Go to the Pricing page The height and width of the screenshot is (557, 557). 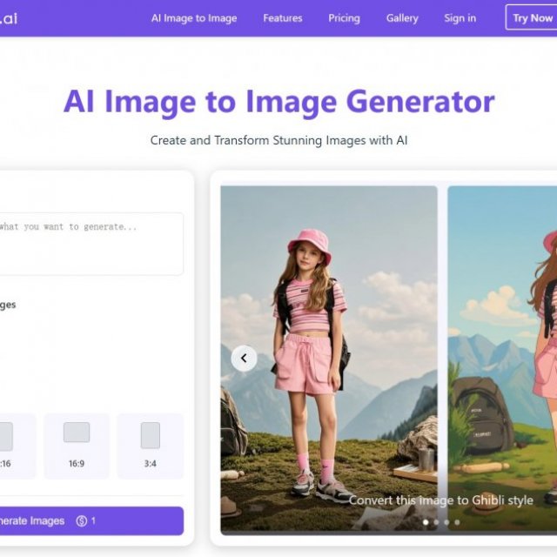pos(344,18)
